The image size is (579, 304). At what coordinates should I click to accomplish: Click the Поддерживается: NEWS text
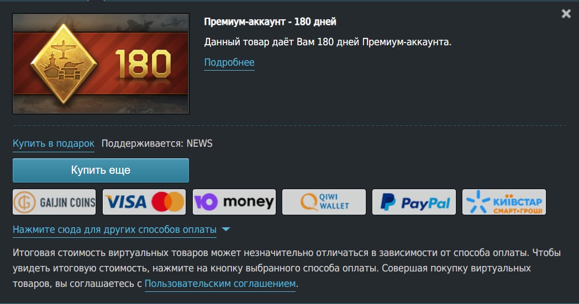157,143
